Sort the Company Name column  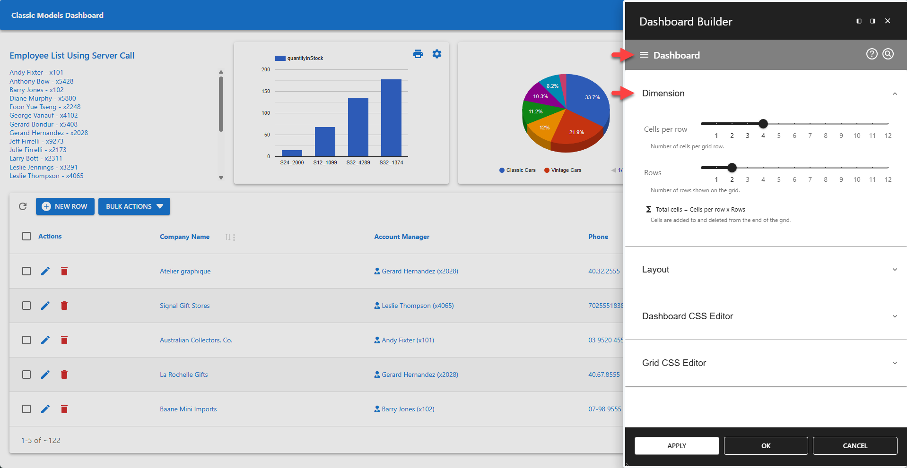point(227,237)
